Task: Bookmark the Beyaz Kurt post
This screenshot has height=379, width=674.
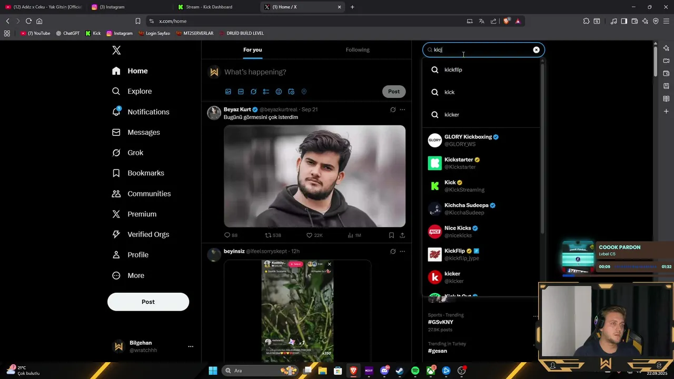Action: coord(391,235)
